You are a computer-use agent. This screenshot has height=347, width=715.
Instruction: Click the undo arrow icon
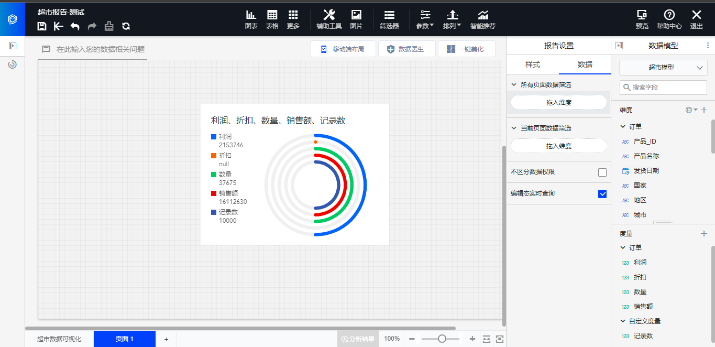pos(75,26)
